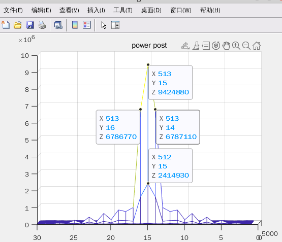Viewport: 282px width, 242px height.
Task: Open the Property Inspector icon
Action: pos(115,25)
